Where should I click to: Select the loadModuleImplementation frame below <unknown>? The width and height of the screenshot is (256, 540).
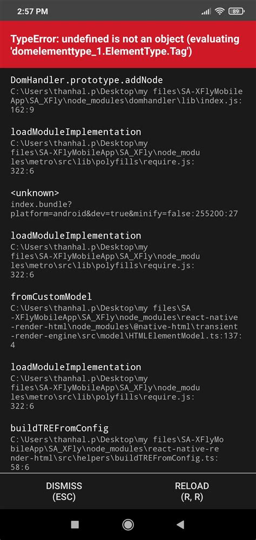(128, 255)
